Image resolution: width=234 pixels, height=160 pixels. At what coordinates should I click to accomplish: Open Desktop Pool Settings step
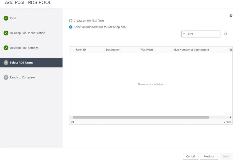coord(24,48)
